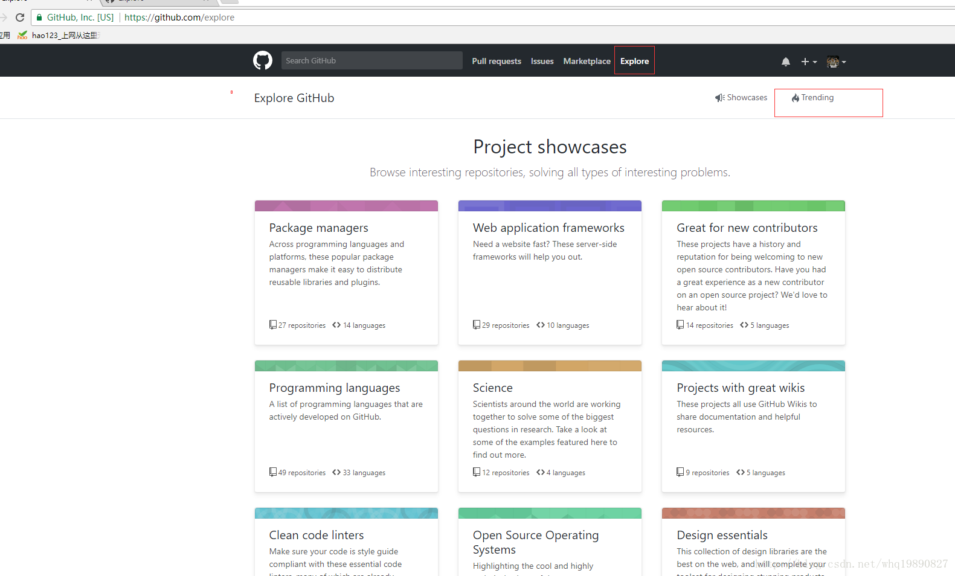Viewport: 955px width, 576px height.
Task: Open the notifications bell icon
Action: tap(786, 62)
